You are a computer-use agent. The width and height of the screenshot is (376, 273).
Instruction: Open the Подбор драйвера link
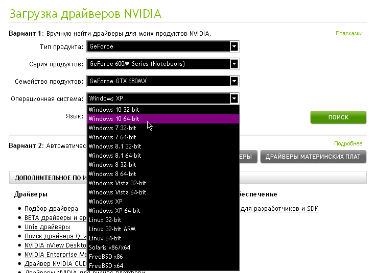(51, 209)
